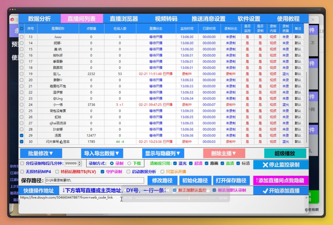
Task: Click the 修改路径 button
Action: (162, 181)
